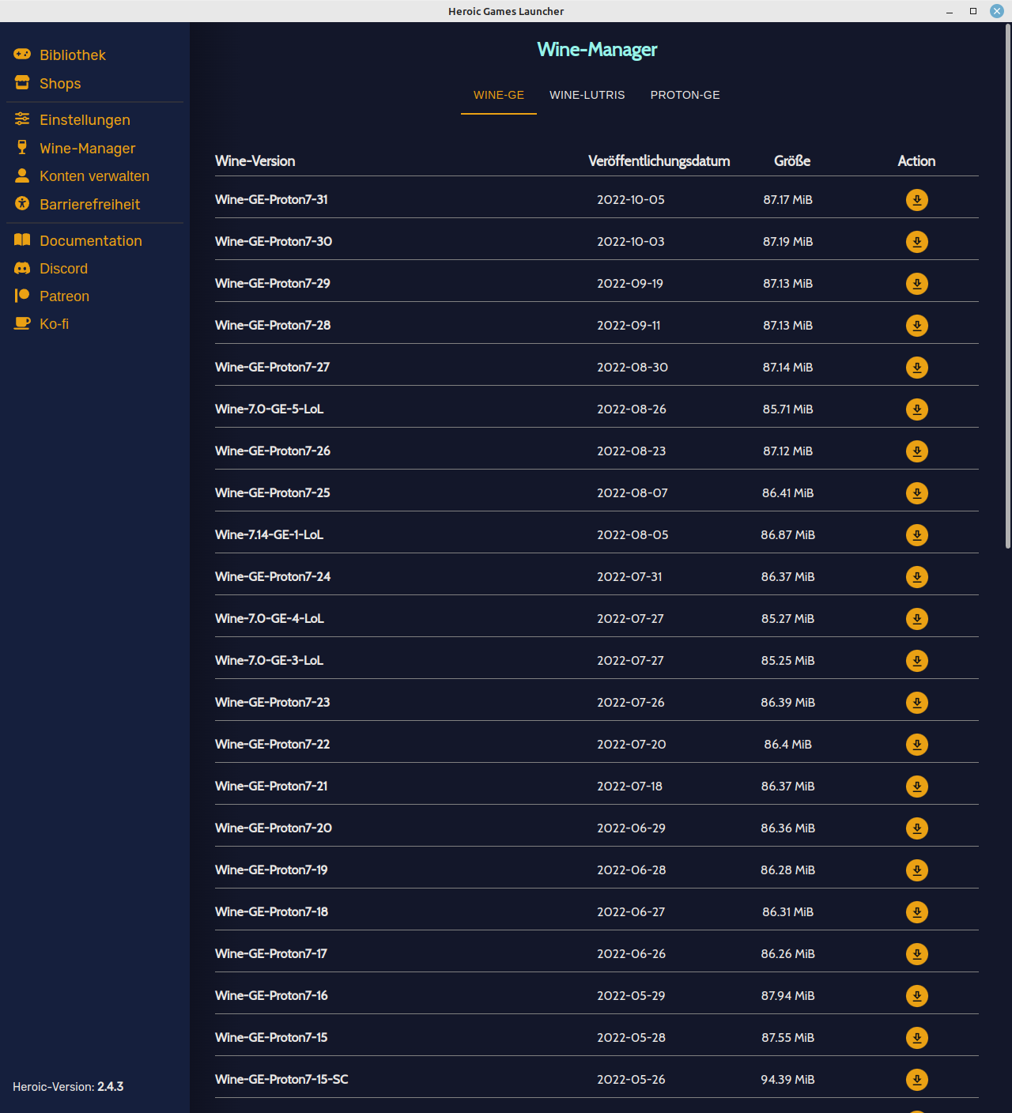
Task: Click the Größe column header
Action: tap(792, 161)
